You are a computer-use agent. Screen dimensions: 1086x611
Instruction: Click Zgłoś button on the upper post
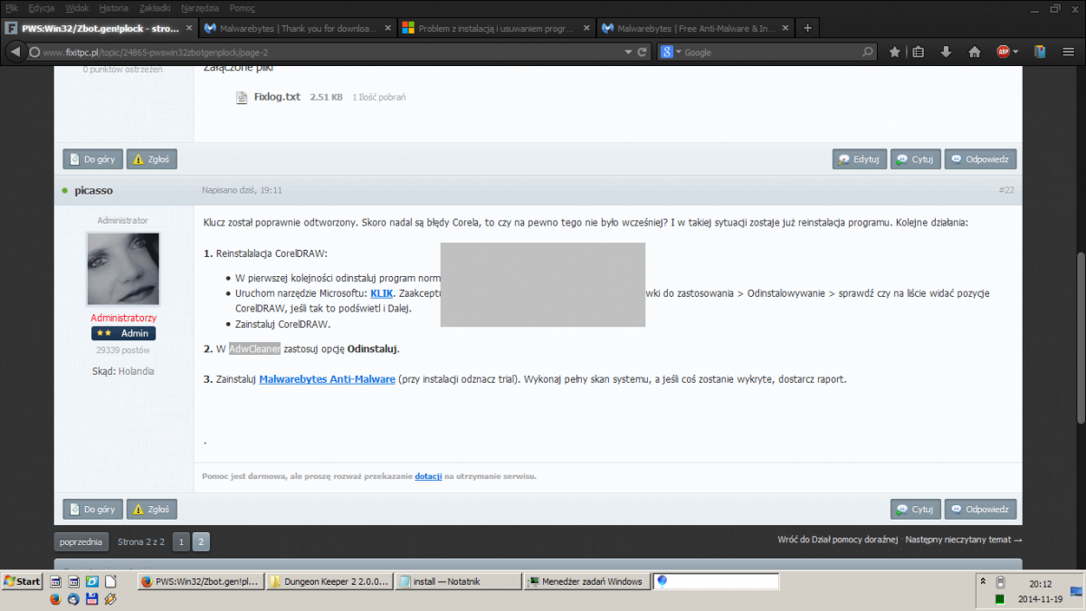point(152,159)
